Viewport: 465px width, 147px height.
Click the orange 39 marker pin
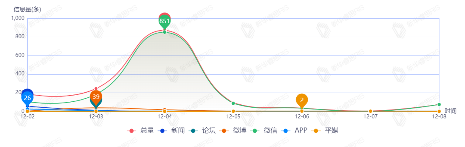click(x=96, y=97)
